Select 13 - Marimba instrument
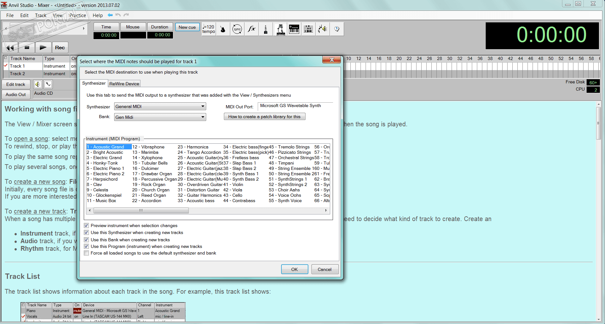This screenshot has height=324, width=605. (145, 152)
